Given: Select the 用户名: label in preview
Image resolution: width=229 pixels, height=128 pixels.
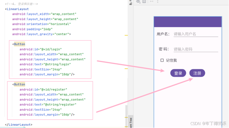Looking at the screenshot, I should [x=163, y=34].
